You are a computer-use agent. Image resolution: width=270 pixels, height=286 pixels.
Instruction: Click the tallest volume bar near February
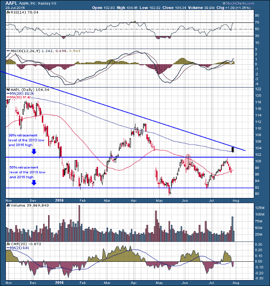79,224
